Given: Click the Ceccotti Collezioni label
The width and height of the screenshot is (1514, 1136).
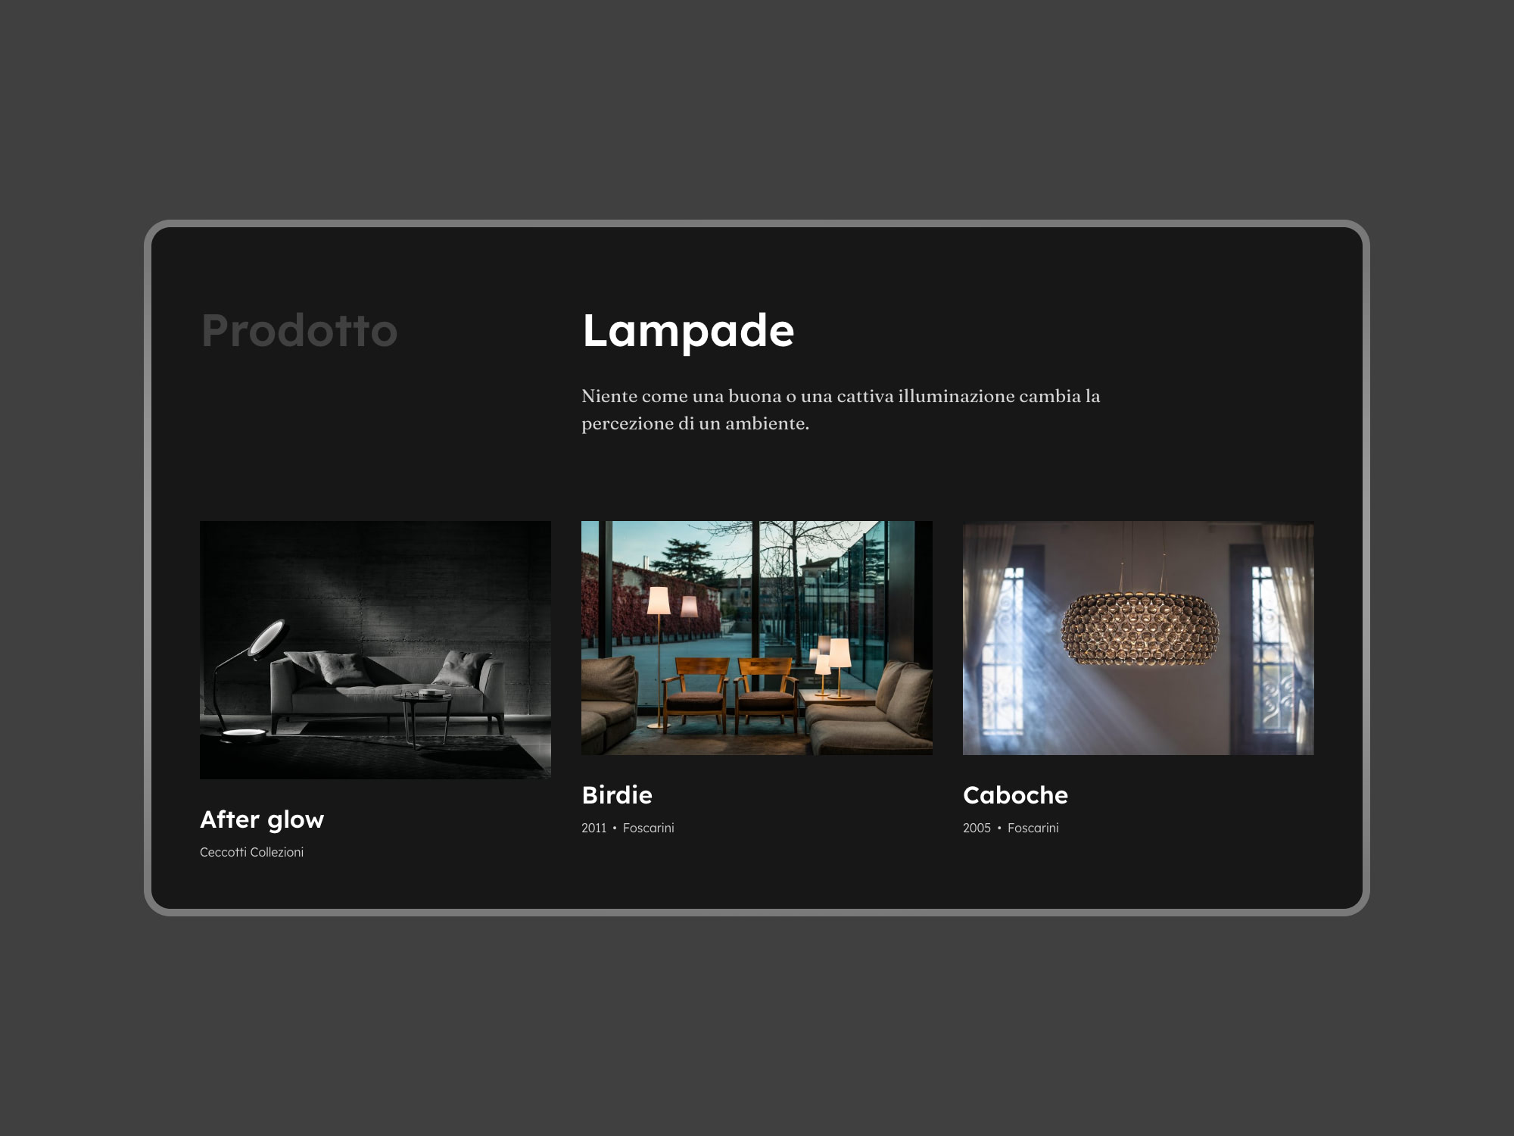Looking at the screenshot, I should 251,852.
